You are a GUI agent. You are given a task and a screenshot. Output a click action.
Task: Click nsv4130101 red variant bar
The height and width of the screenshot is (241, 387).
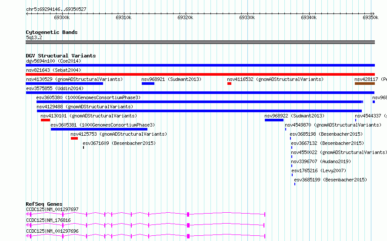45,120
